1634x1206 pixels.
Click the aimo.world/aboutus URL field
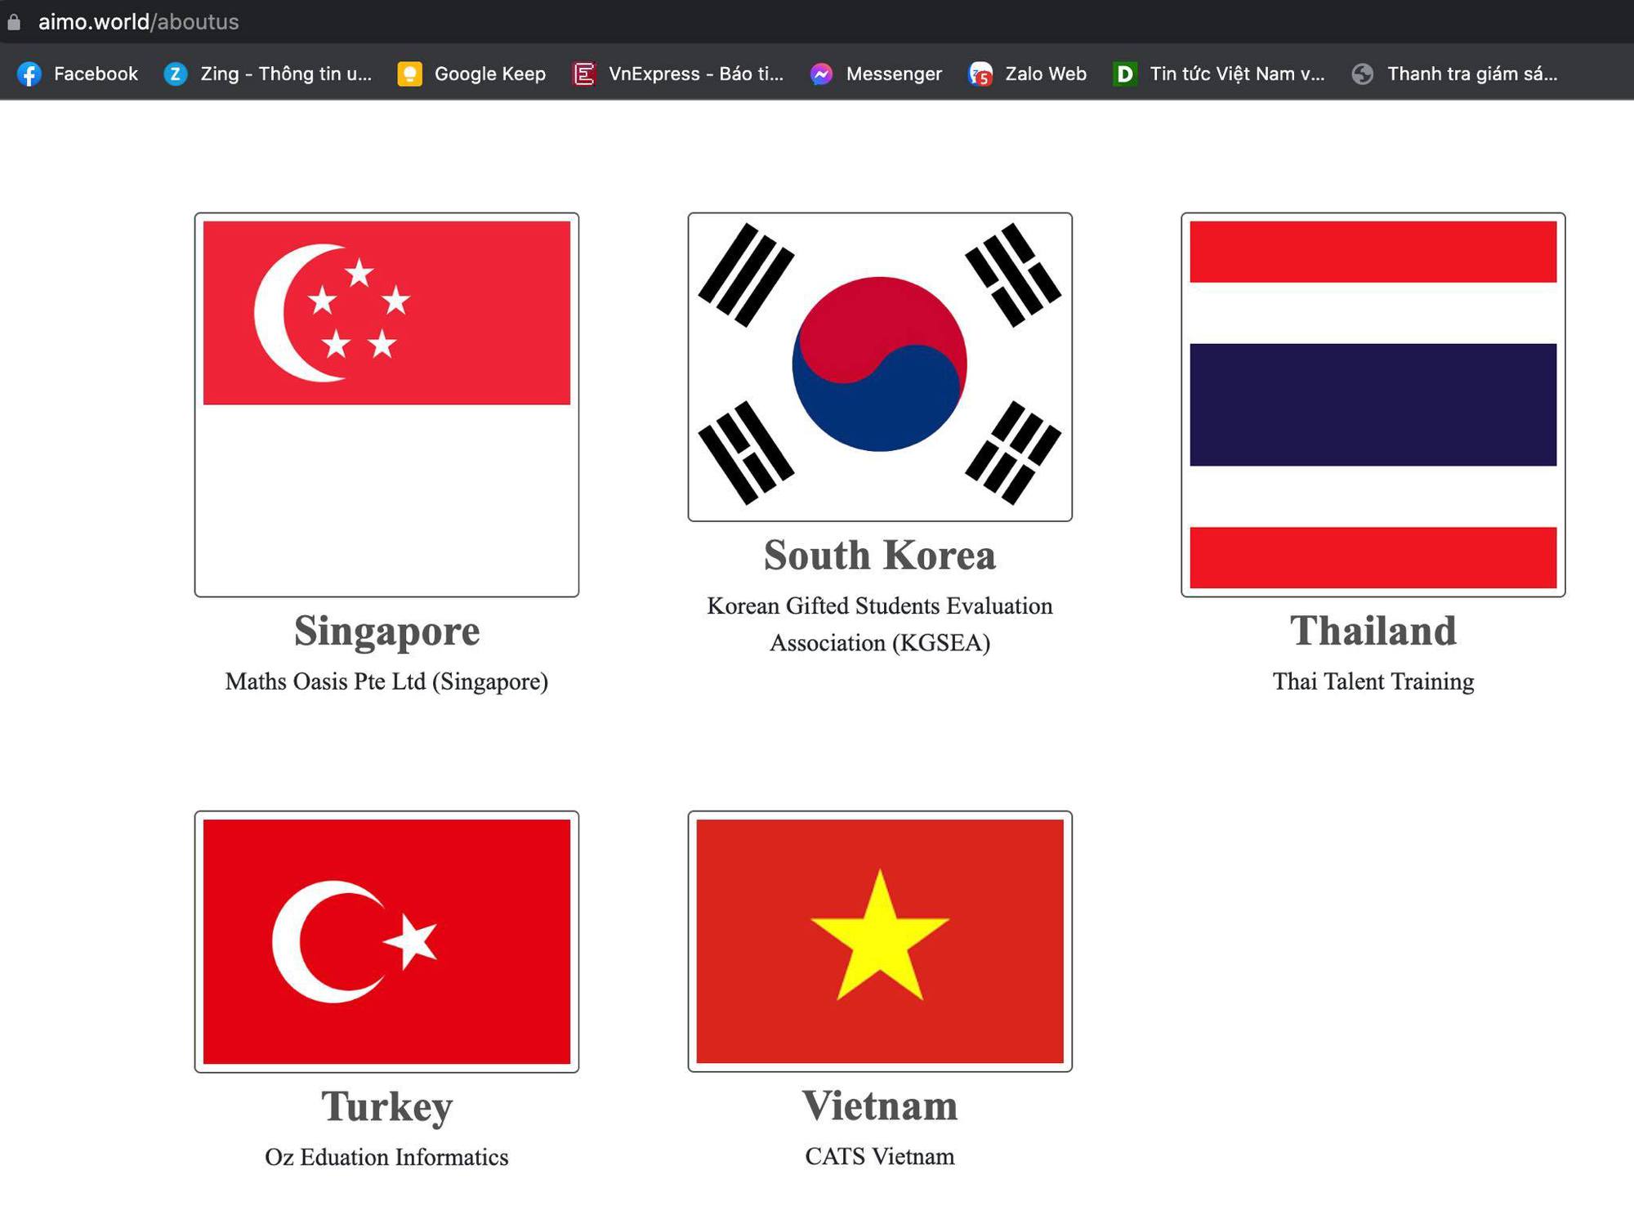point(138,22)
